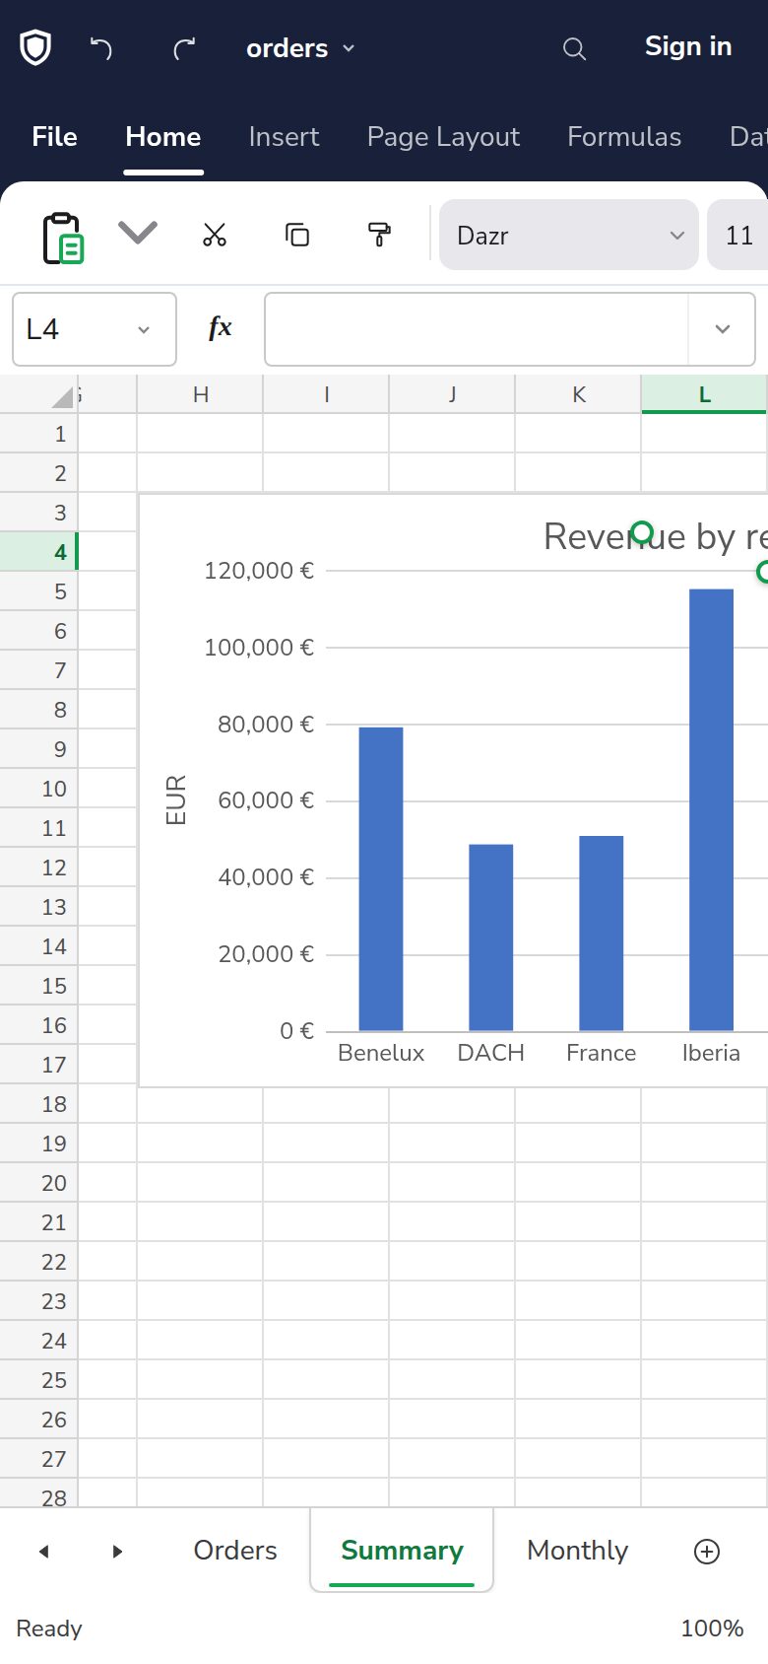Open the search magnifier
This screenshot has width=768, height=1664.
(574, 48)
